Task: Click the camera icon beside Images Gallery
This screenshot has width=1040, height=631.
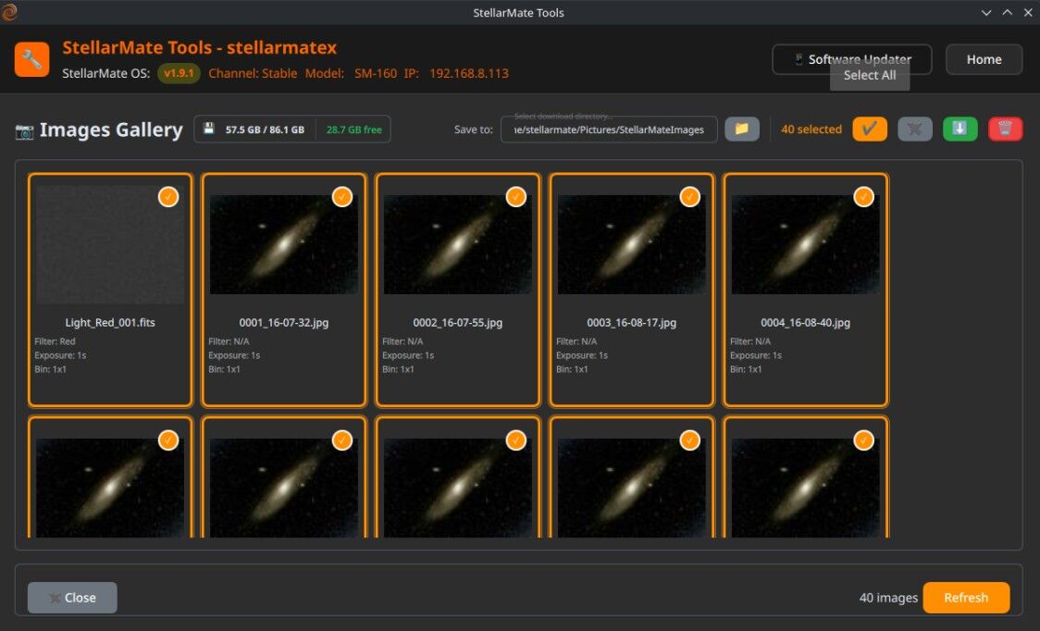Action: pos(25,130)
